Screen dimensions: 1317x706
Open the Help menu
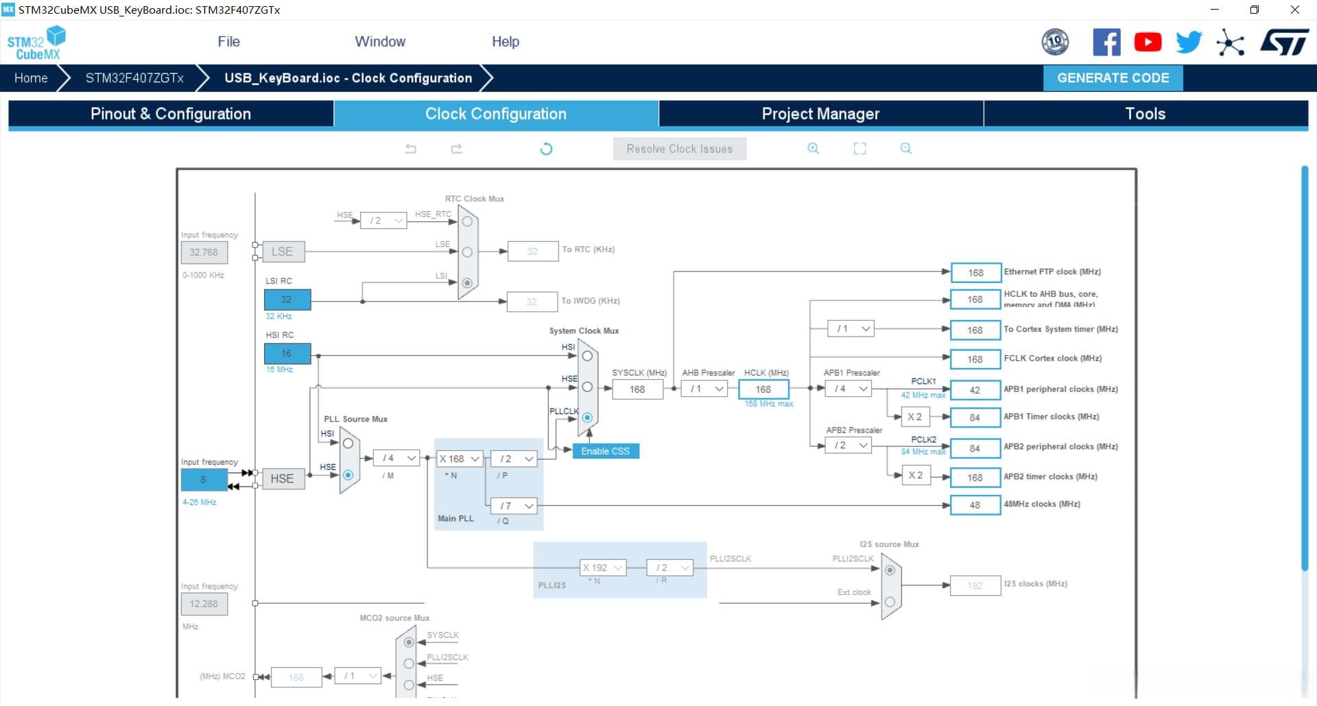click(x=506, y=42)
